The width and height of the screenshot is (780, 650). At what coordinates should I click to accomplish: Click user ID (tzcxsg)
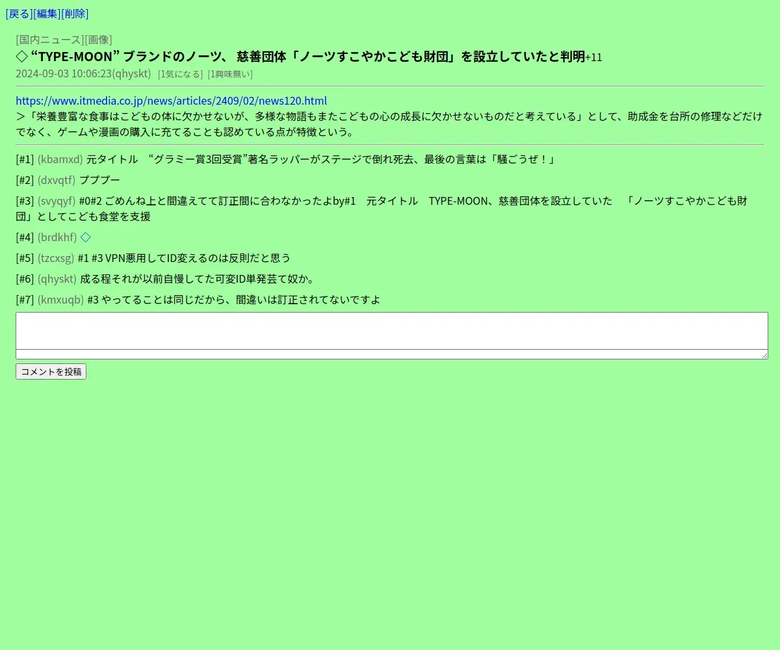coord(56,258)
